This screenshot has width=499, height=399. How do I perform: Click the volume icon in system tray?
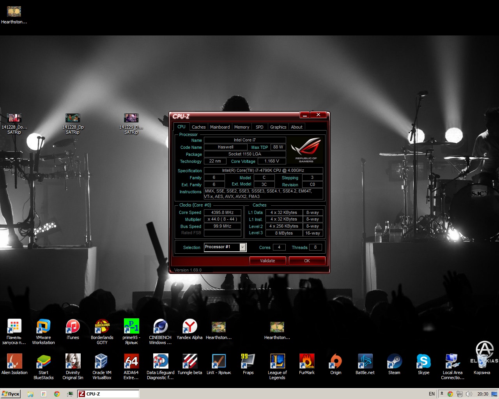[469, 394]
